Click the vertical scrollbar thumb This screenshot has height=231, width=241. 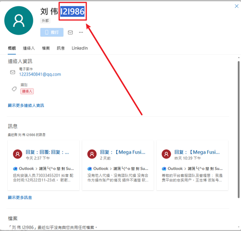239,129
